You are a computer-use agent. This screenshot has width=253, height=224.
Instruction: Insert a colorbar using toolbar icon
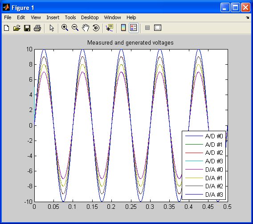[123, 28]
